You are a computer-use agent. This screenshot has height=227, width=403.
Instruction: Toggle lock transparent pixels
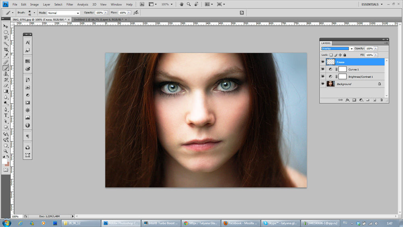(331, 55)
